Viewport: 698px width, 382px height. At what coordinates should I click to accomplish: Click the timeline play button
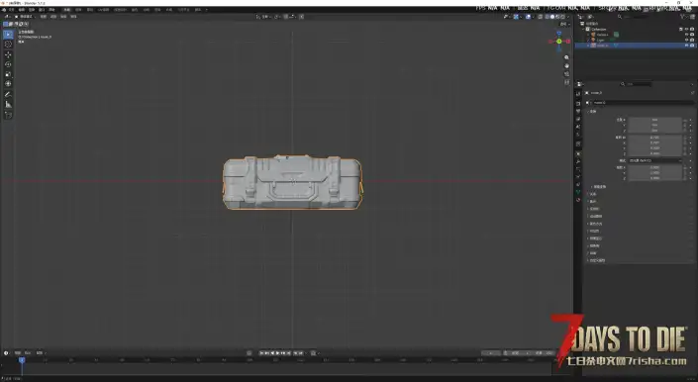[277, 352]
